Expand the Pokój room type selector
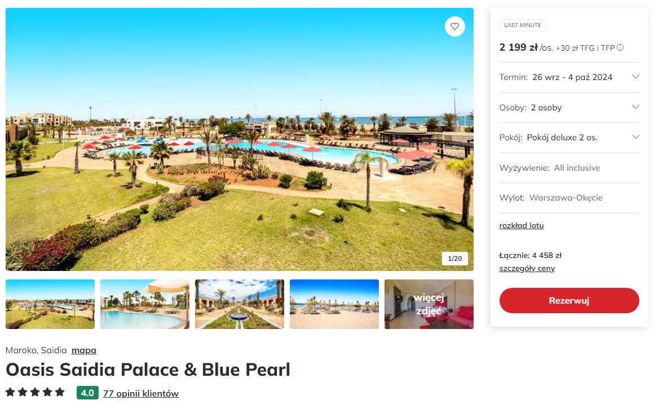The image size is (658, 409). 569,137
